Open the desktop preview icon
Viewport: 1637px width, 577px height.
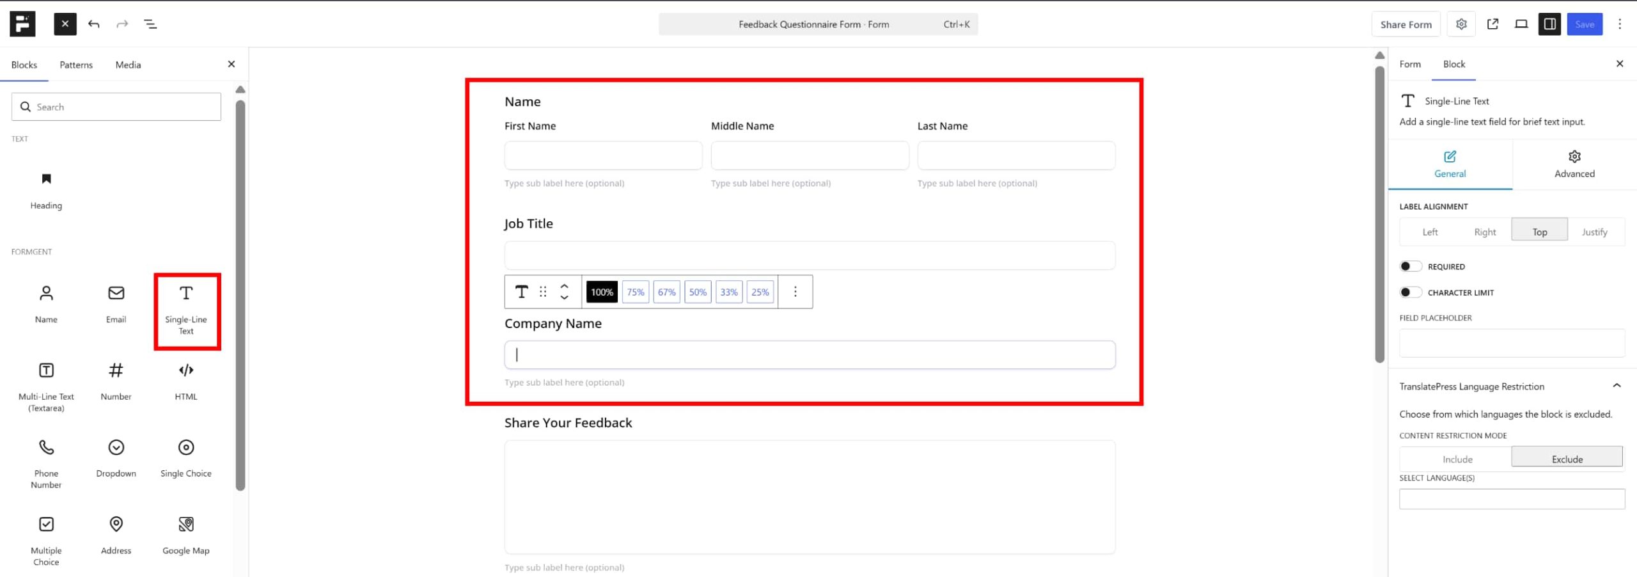pos(1521,24)
